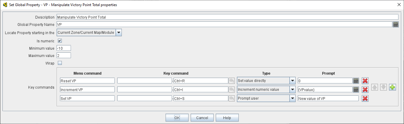
Task: Open expression calculator in Increment VP row
Action: pos(356,90)
